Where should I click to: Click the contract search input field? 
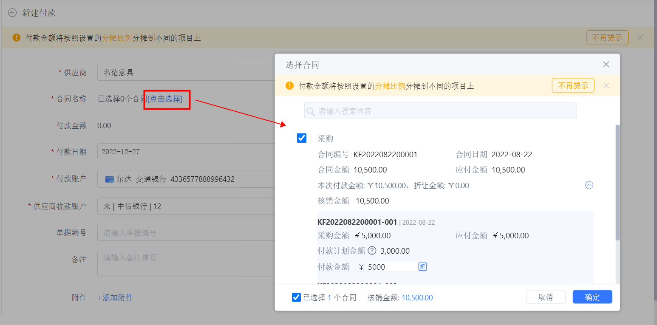pyautogui.click(x=440, y=110)
